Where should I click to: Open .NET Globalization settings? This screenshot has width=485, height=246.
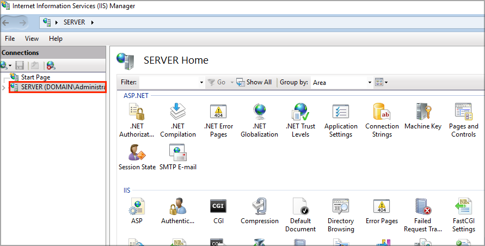click(259, 120)
